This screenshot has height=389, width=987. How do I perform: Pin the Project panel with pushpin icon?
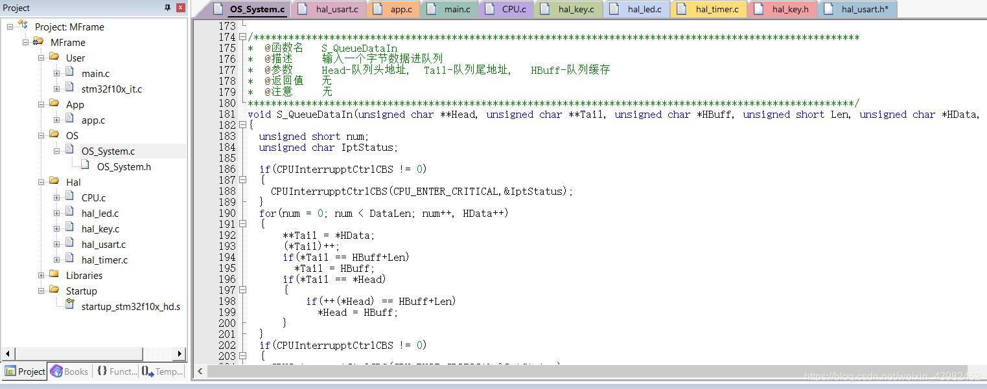168,8
